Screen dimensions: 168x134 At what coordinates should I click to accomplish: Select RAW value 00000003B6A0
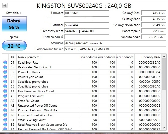click(x=149, y=86)
